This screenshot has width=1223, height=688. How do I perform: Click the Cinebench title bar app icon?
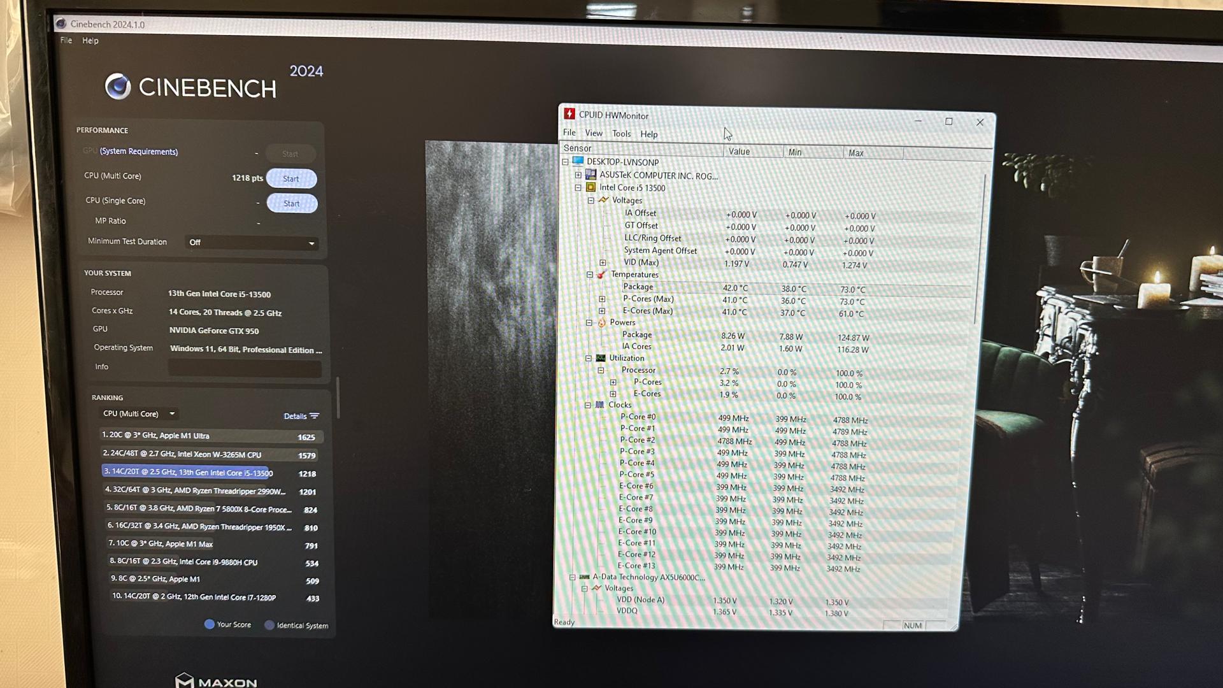[61, 24]
